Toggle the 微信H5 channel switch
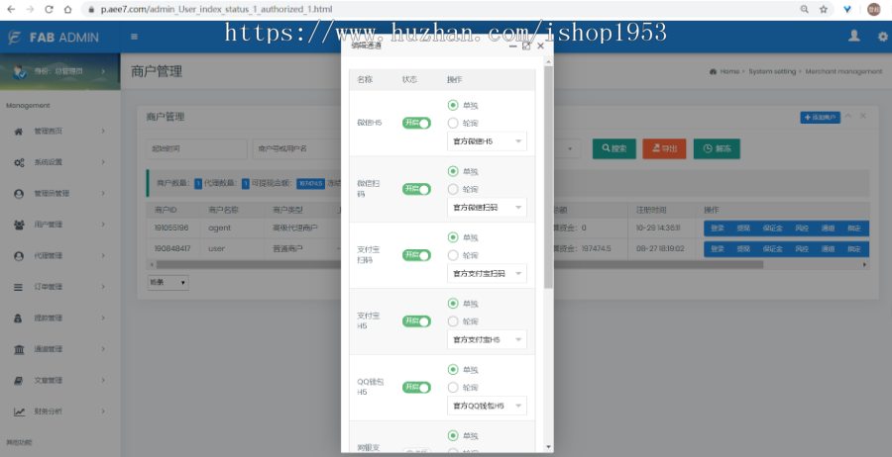 tap(416, 124)
